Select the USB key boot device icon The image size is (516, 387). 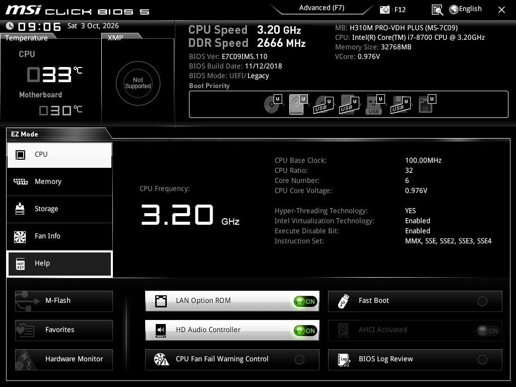[x=375, y=105]
